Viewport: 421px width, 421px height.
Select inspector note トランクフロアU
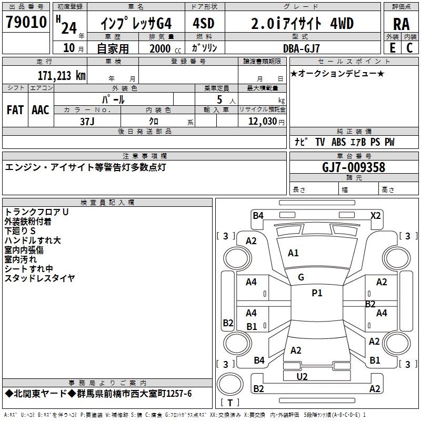coord(36,212)
